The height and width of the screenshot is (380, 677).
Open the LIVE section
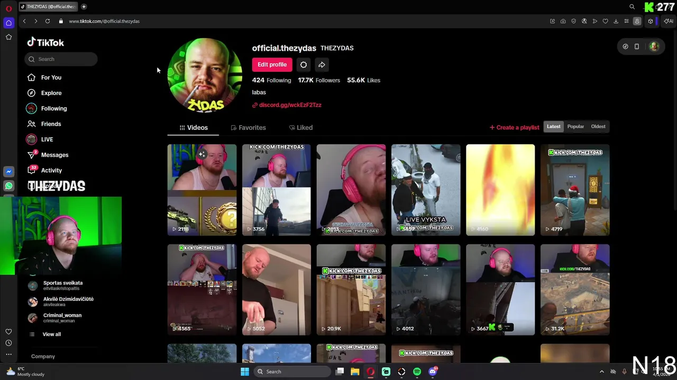pos(47,139)
